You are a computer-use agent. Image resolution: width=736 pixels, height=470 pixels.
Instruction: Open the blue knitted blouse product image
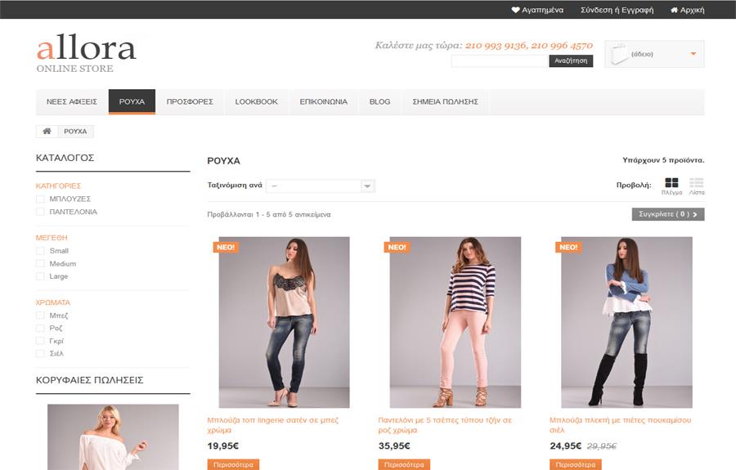626,322
